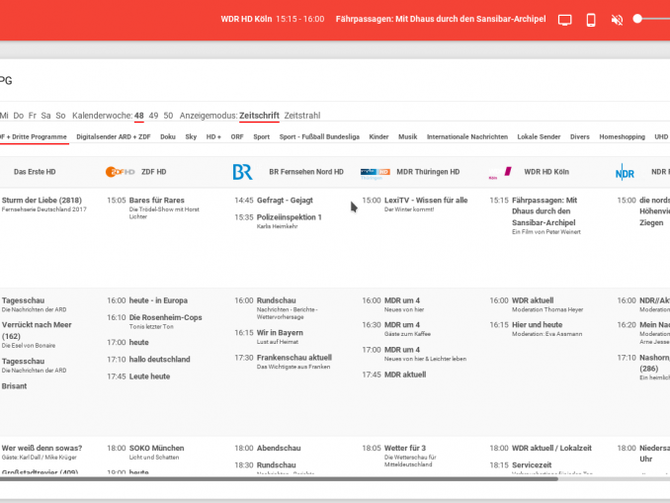
Task: Open Wetter für 3 entry
Action: click(405, 448)
